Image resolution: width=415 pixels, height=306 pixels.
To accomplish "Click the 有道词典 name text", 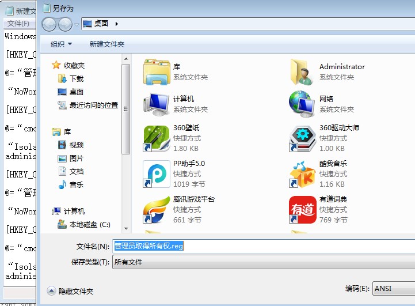I will [x=333, y=199].
